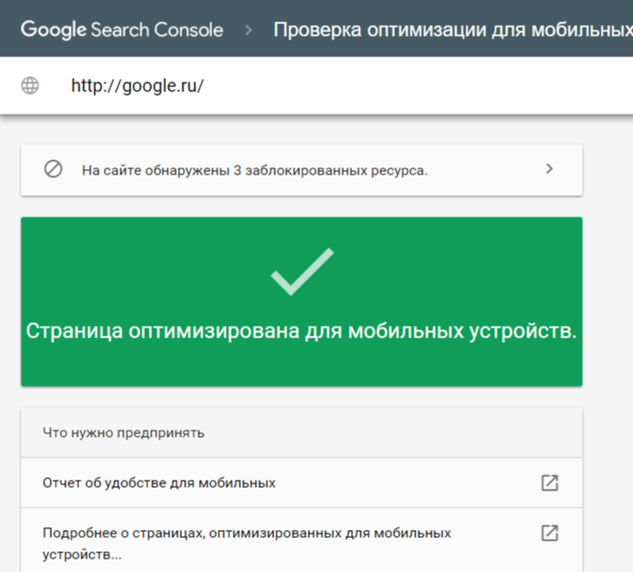Open 'Проверка оптимизации для мобильных' page title

click(453, 30)
